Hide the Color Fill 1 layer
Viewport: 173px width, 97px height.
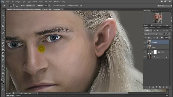(x=145, y=52)
